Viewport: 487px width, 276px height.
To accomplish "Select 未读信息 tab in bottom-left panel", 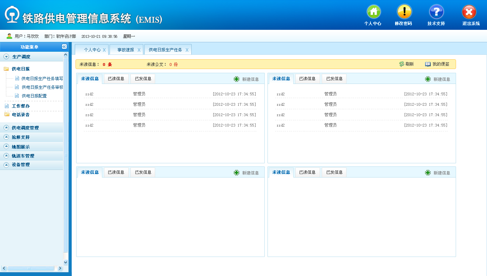I will (x=90, y=172).
